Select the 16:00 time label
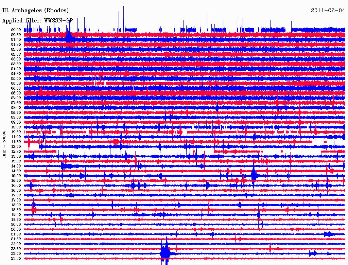This screenshot has width=348, height=265. click(16, 185)
